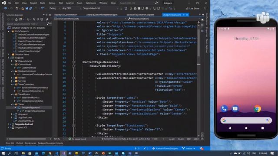278x156 pixels.
Task: Open the Any CPU platform dropdown
Action: click(x=72, y=8)
